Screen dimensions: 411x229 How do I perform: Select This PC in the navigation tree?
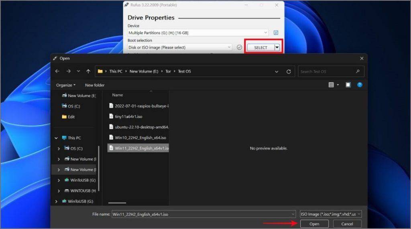coord(71,138)
